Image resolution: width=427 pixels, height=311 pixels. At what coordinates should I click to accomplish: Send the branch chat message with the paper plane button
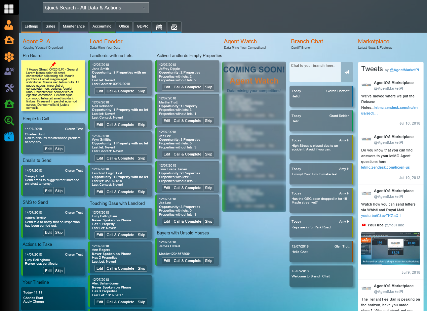point(347,72)
